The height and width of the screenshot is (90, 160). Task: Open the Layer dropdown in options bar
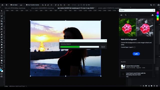coord(22,5)
